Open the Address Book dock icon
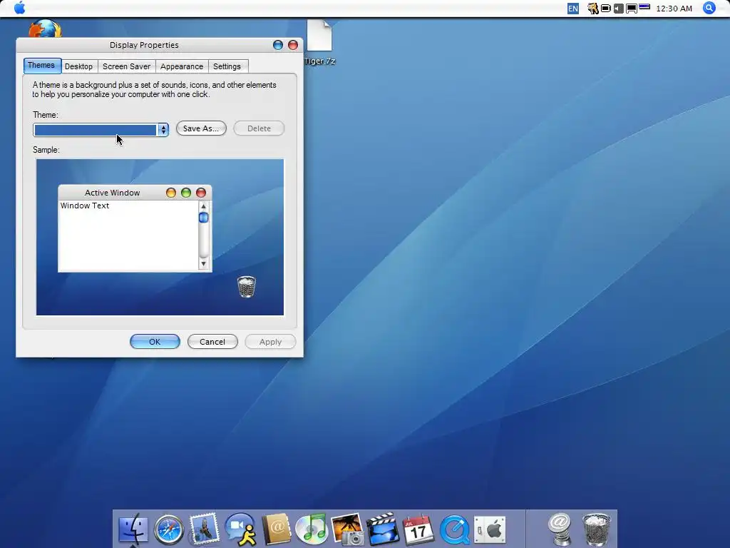This screenshot has height=548, width=730. (x=277, y=529)
